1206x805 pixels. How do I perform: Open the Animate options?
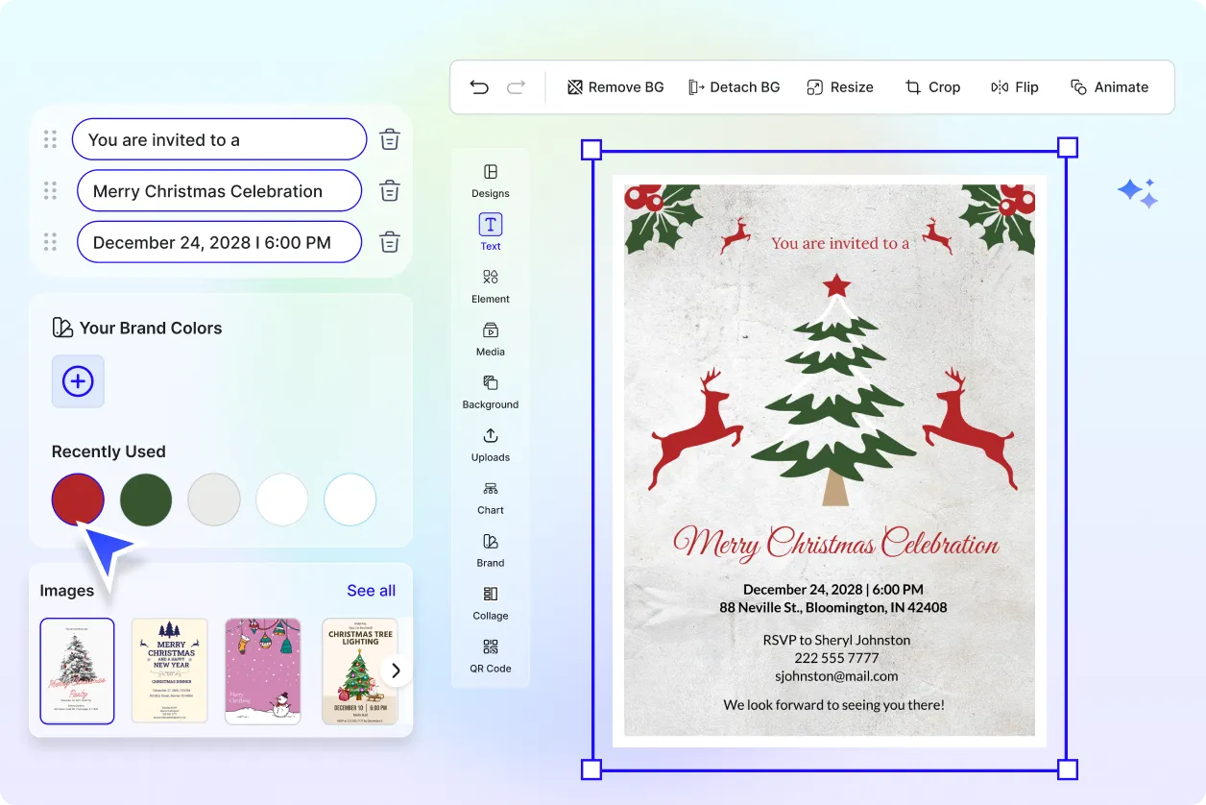point(1110,86)
